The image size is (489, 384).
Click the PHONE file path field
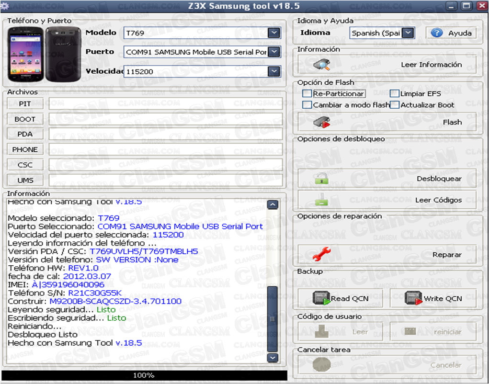coord(166,149)
